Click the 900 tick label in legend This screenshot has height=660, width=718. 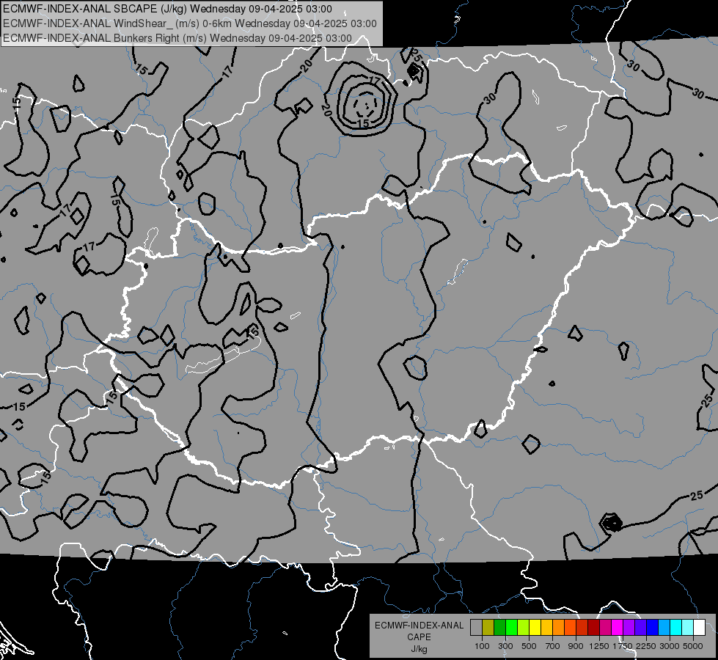(576, 646)
